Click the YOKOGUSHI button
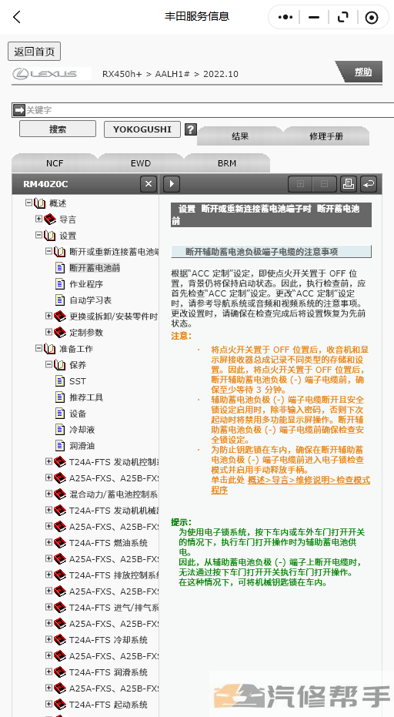 tap(142, 129)
